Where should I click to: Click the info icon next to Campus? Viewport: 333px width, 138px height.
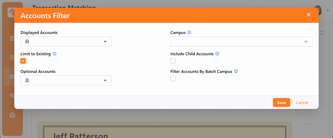pos(189,33)
